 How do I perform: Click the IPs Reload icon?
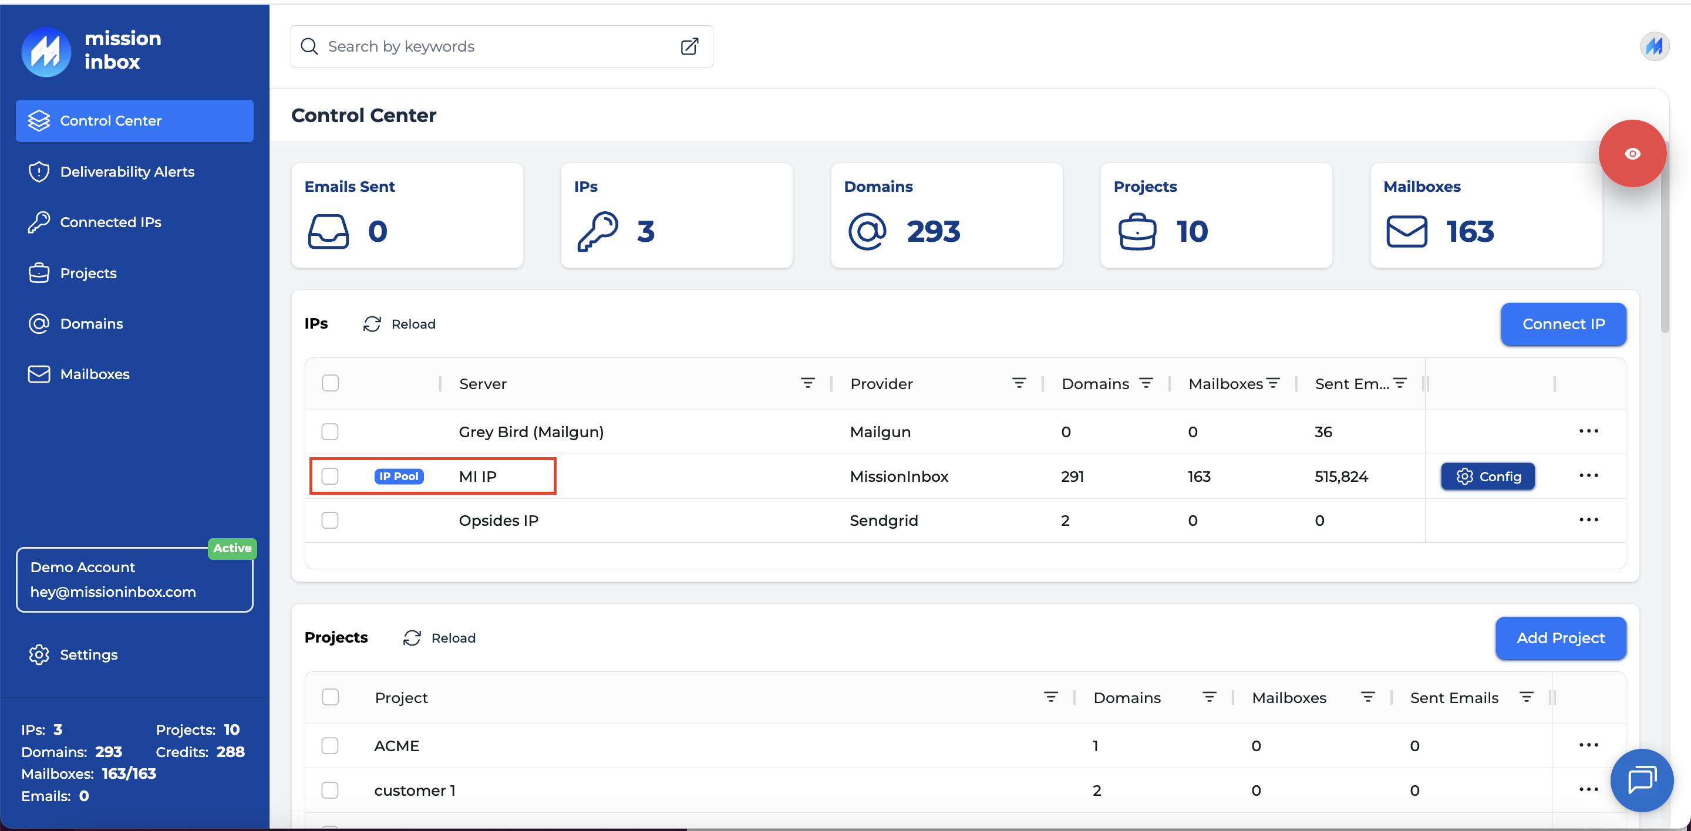372,324
